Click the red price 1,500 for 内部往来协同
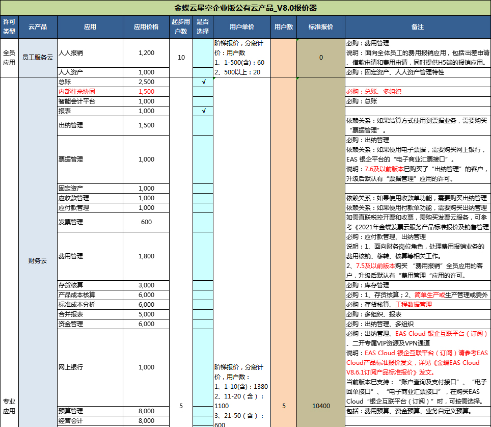 (146, 92)
